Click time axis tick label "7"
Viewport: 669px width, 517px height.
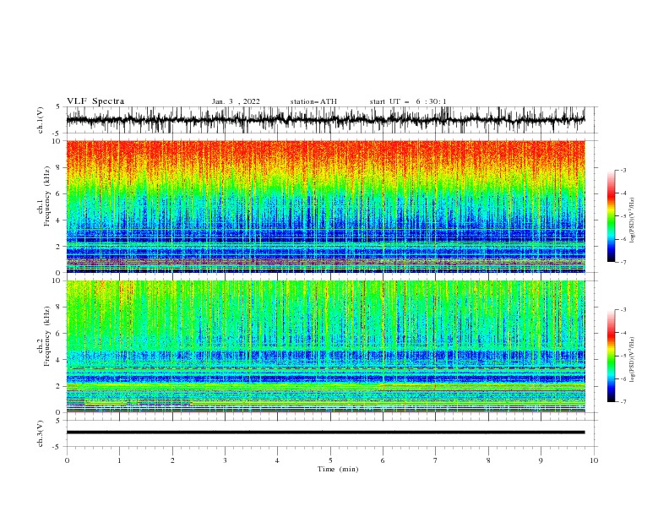436,460
